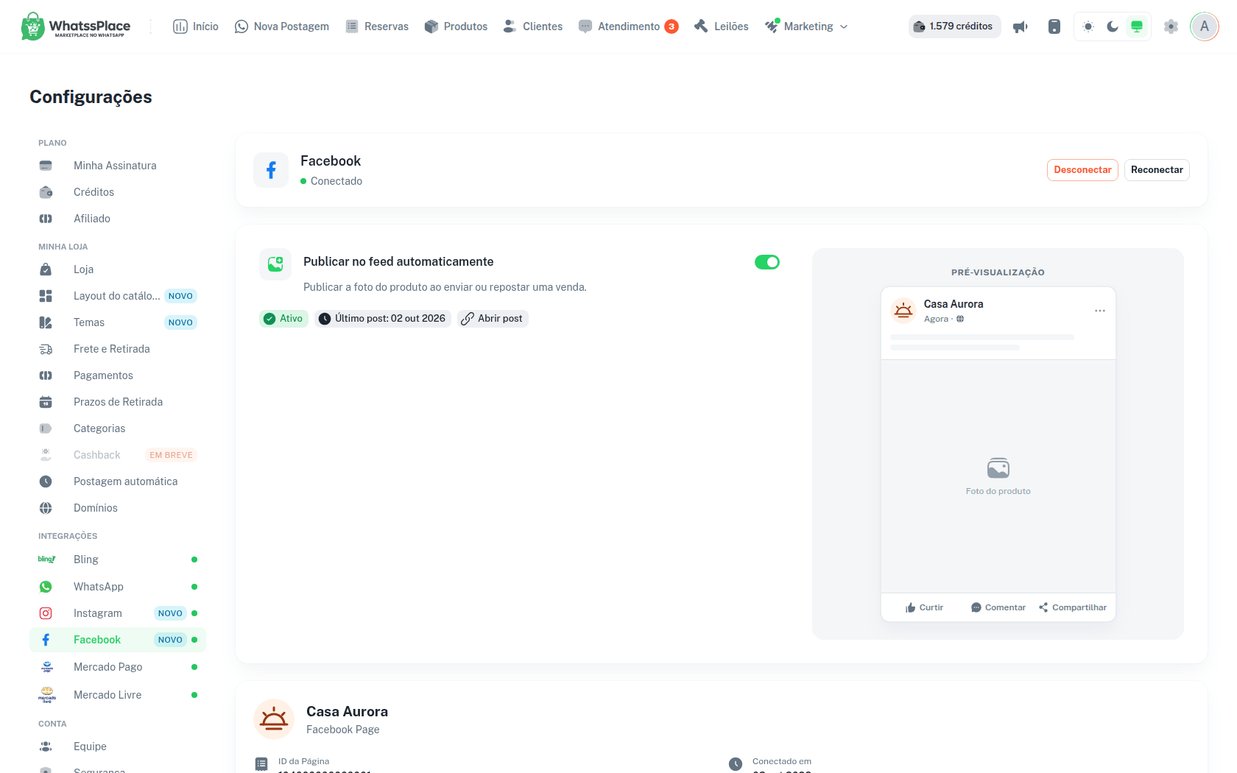1237x773 pixels.
Task: Open Leilões in top navigation
Action: (x=722, y=27)
